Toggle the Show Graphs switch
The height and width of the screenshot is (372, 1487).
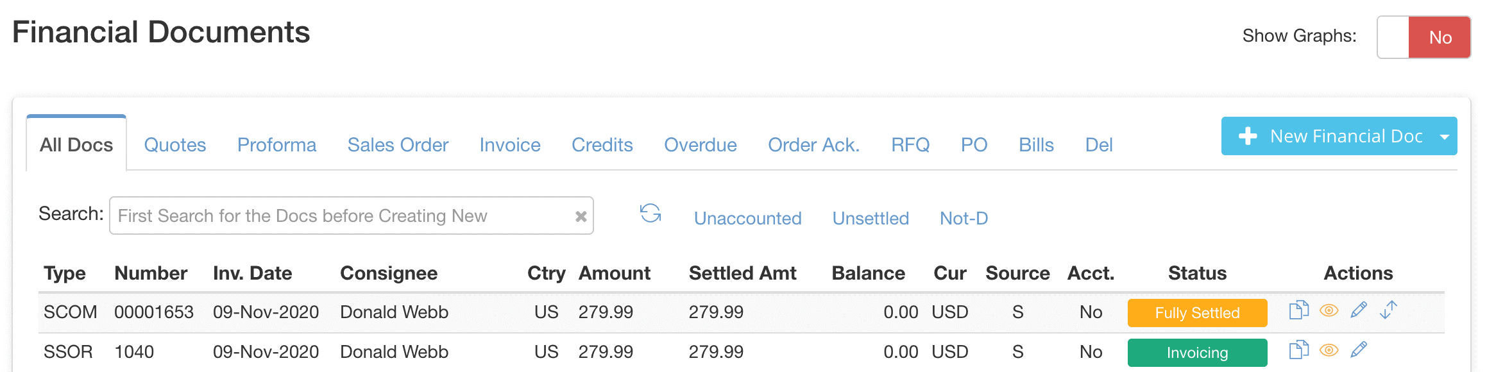1423,37
